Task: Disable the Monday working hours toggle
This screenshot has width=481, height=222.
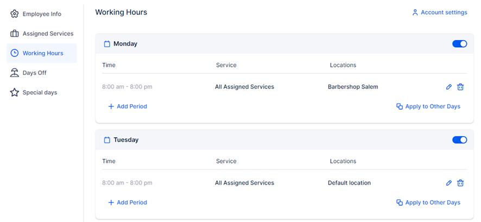Action: [459, 44]
